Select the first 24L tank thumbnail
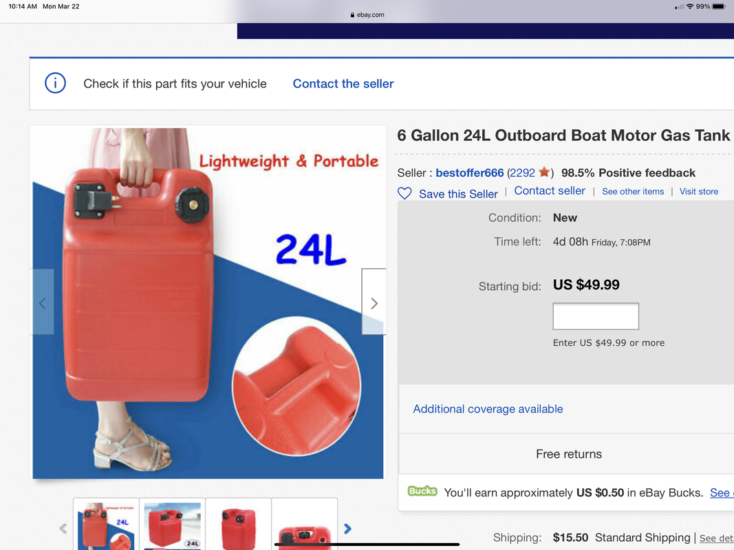The height and width of the screenshot is (550, 734). (106, 525)
